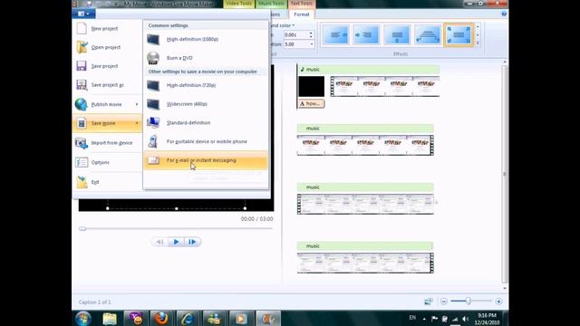Apply the third text effect in Effects gallery

397,35
